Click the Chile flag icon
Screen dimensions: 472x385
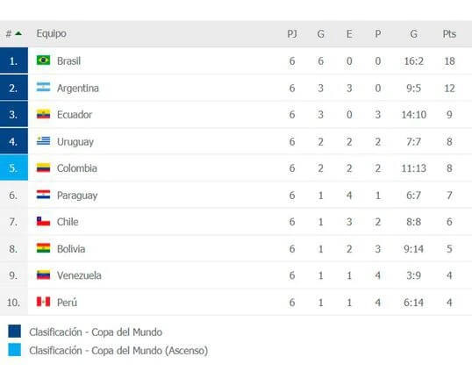(x=43, y=221)
